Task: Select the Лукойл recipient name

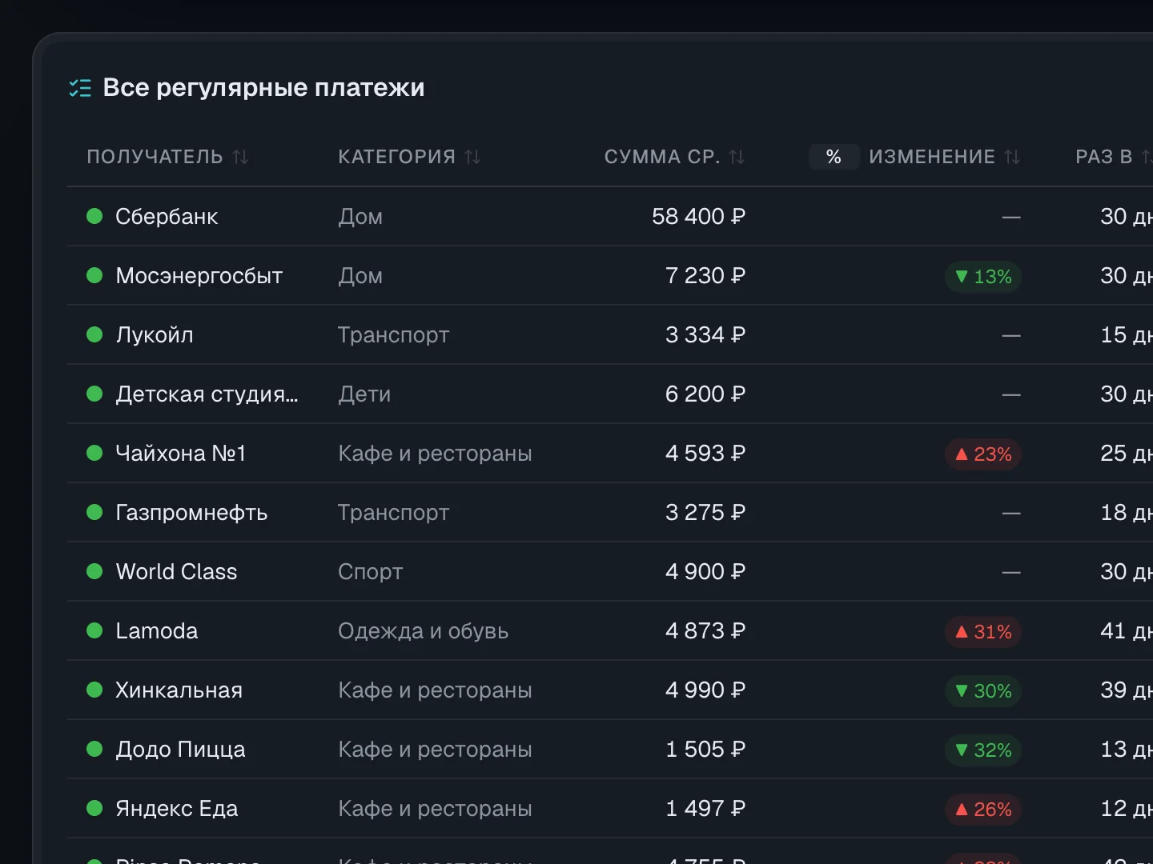Action: 155,334
